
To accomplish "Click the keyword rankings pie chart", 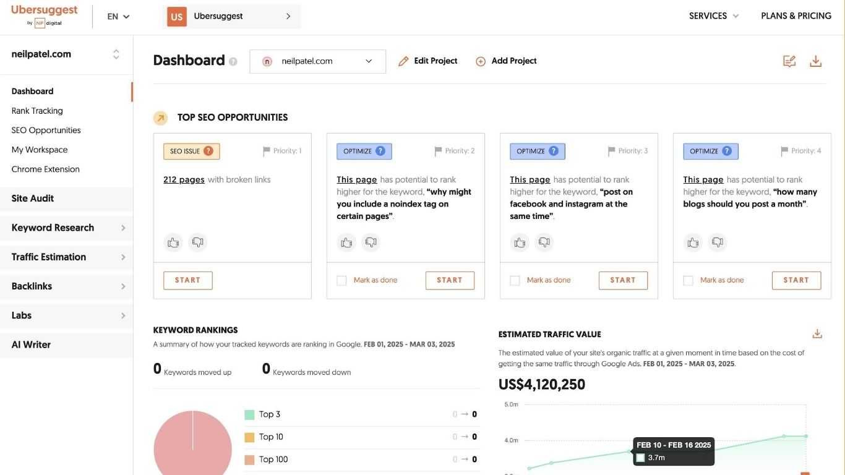I will pos(192,443).
